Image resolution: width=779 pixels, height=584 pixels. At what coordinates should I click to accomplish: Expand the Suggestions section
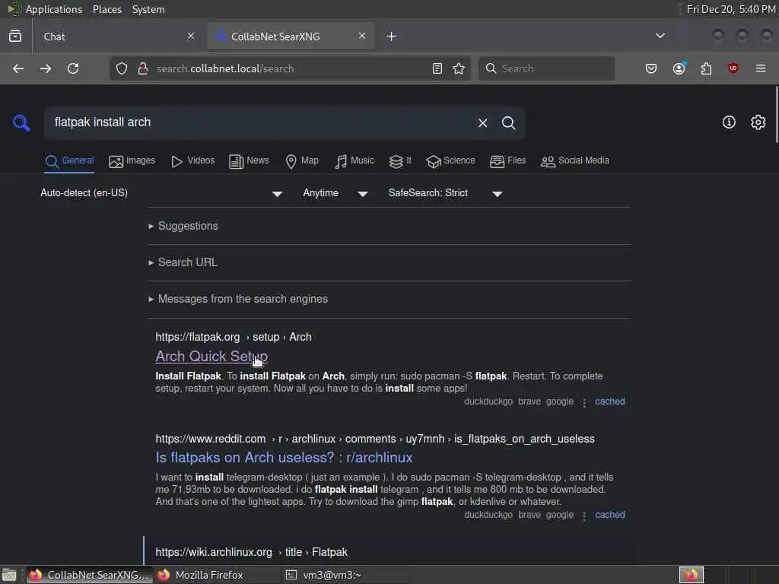tap(188, 226)
